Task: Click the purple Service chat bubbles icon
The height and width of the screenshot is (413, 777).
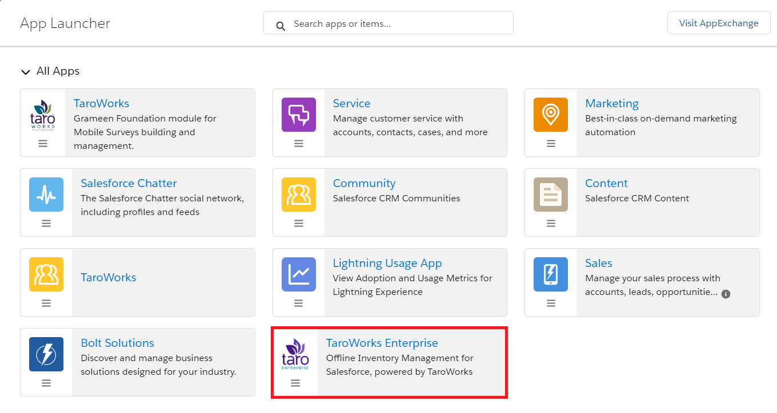Action: tap(299, 115)
